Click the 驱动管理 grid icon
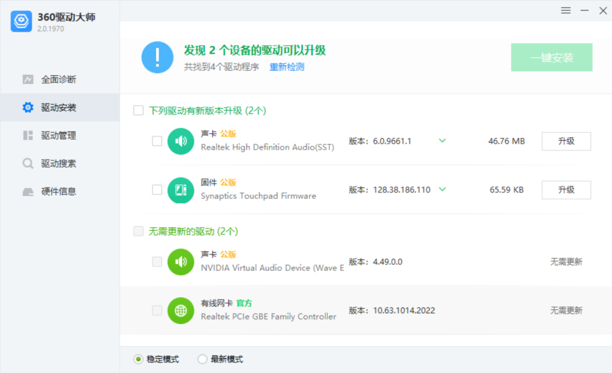612x373 pixels. [28, 135]
